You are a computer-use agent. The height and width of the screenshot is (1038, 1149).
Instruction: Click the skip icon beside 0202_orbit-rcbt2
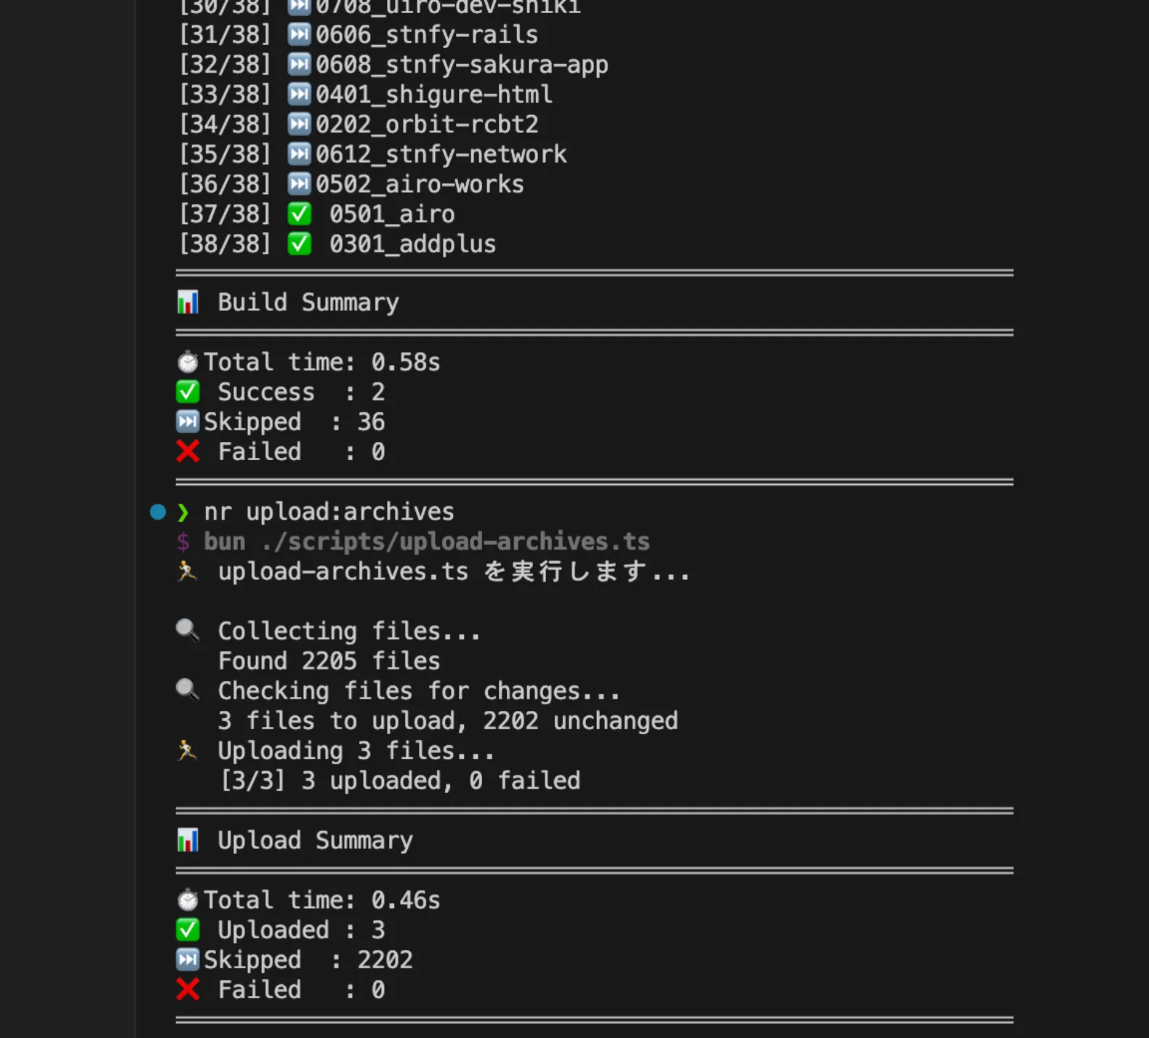(x=299, y=124)
